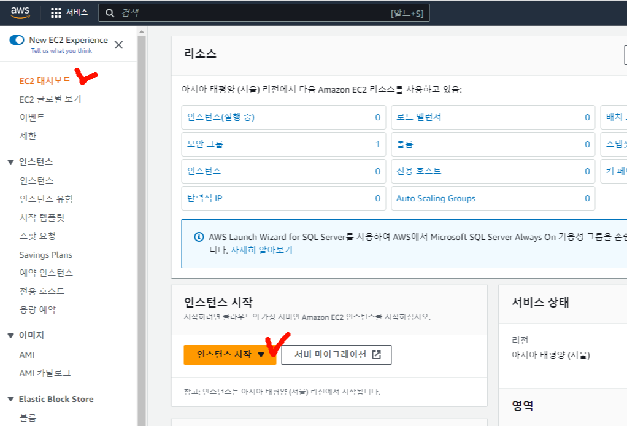627x426 pixels.
Task: Open 인스턴스 유형 in sidebar
Action: [x=46, y=199]
